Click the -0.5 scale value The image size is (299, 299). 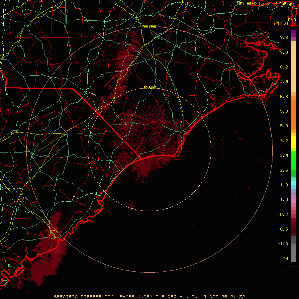tap(283, 229)
